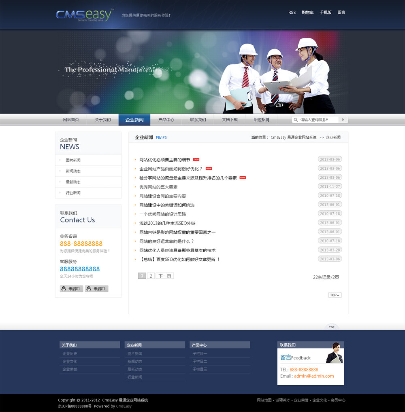The height and width of the screenshot is (412, 405).
Task: Open the 网站首页 navigation tab
Action: click(x=71, y=120)
